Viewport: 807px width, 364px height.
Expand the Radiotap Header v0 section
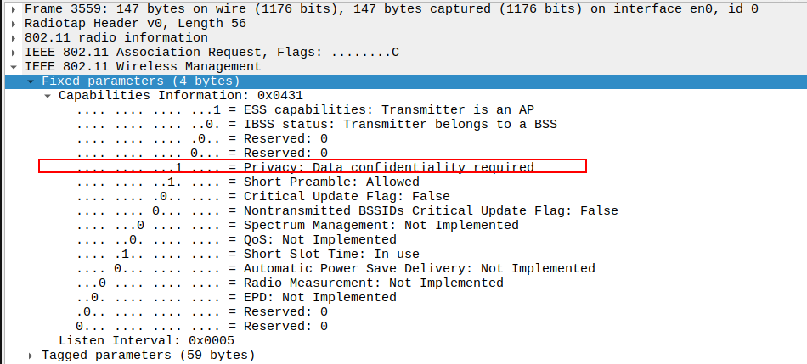[x=14, y=24]
